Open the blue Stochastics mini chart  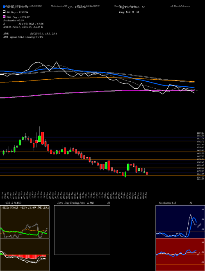coord(180,222)
